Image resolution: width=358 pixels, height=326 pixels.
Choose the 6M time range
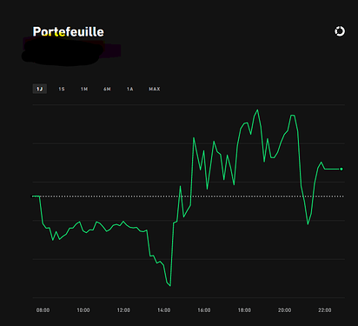click(107, 89)
